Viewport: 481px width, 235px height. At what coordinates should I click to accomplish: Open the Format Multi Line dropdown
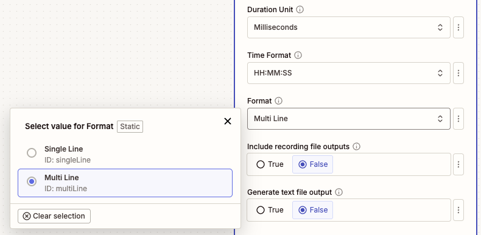(349, 119)
